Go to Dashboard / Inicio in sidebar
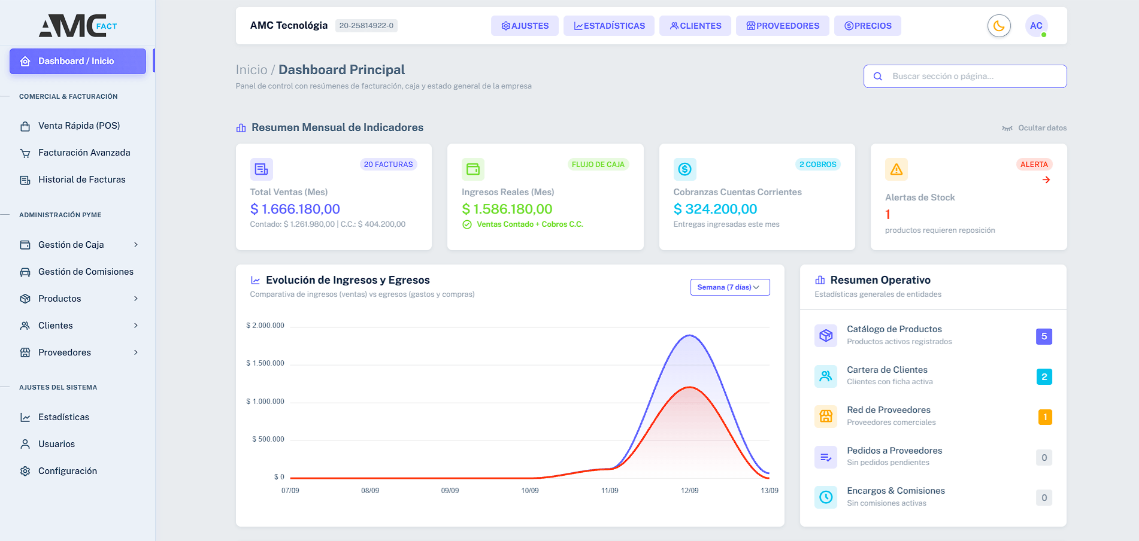The width and height of the screenshot is (1139, 541). pyautogui.click(x=78, y=61)
